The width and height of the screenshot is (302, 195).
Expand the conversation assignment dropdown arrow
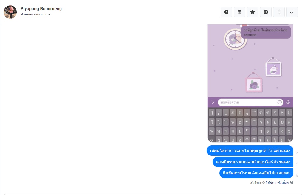pyautogui.click(x=49, y=14)
